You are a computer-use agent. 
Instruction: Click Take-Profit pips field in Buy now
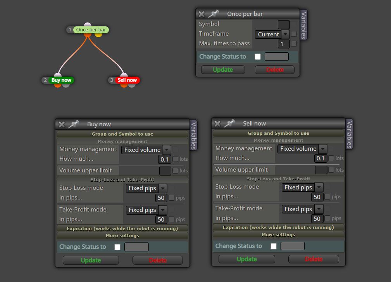[161, 219]
